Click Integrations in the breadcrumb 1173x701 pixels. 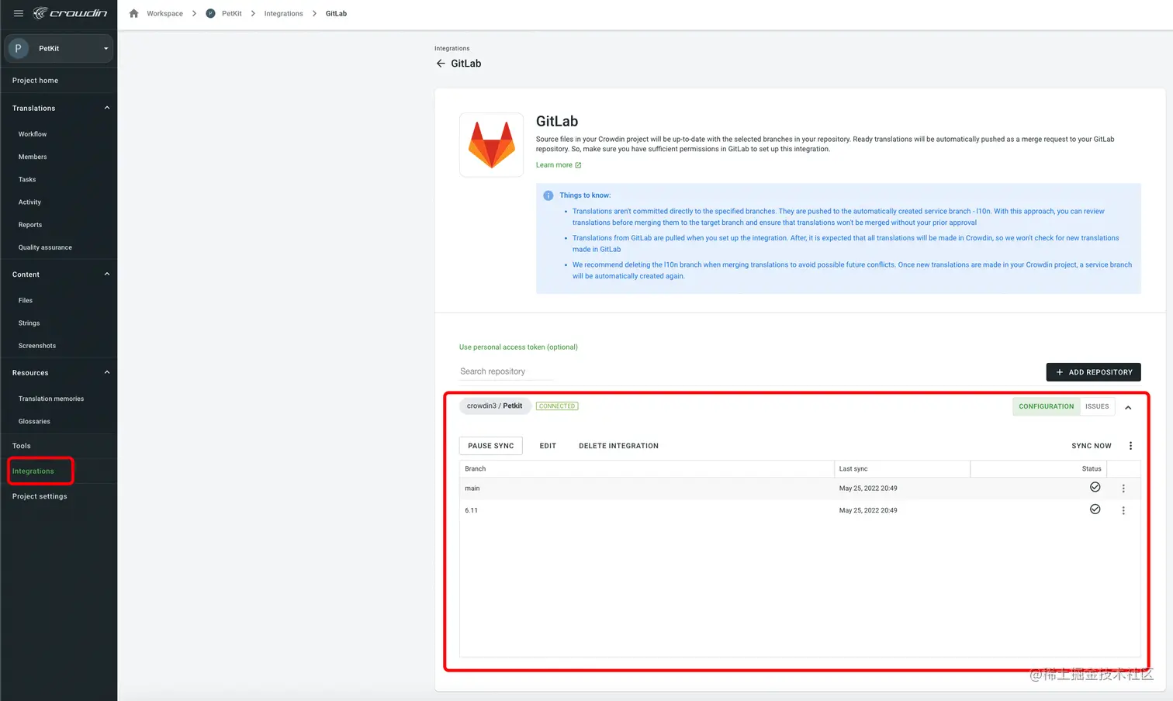point(284,13)
